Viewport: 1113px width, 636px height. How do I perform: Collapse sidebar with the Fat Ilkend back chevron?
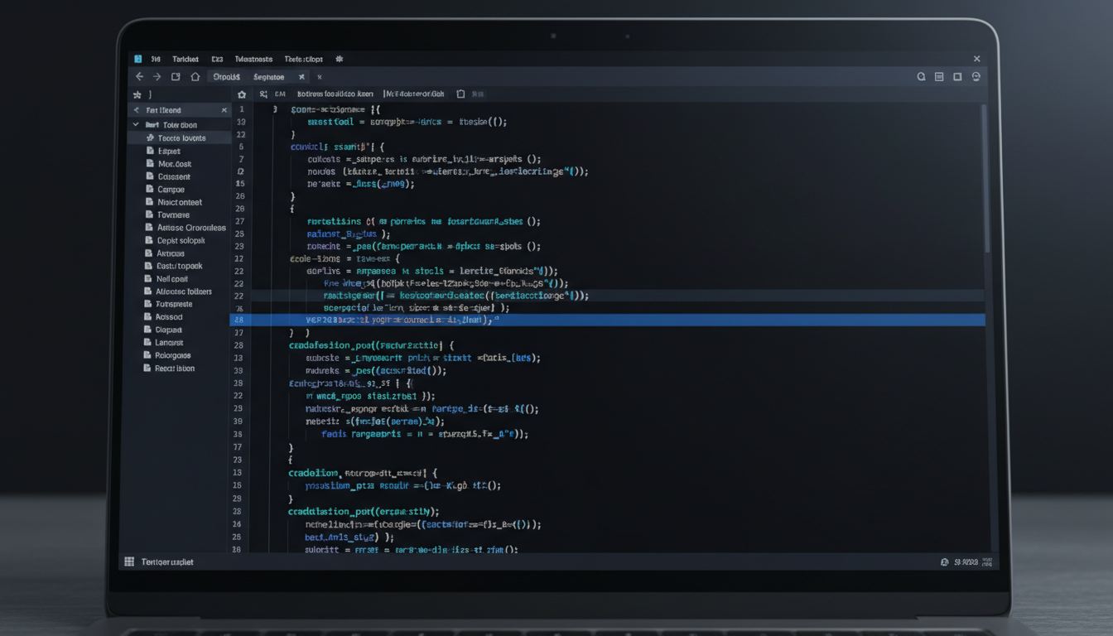pyautogui.click(x=137, y=110)
